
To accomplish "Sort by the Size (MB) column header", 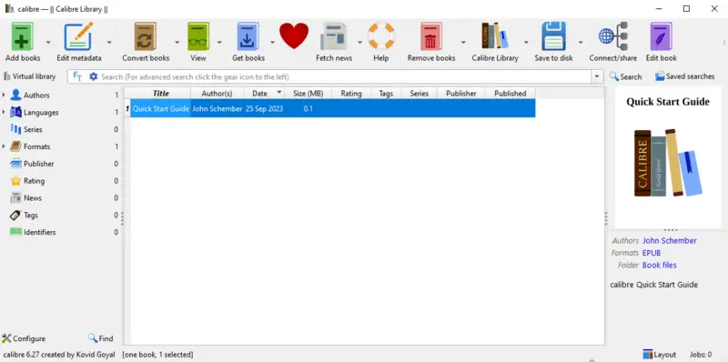I will click(x=308, y=94).
